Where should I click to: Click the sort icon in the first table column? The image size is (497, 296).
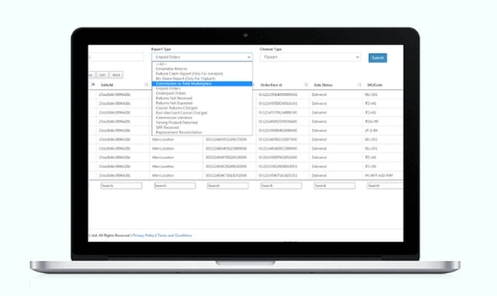pos(94,83)
